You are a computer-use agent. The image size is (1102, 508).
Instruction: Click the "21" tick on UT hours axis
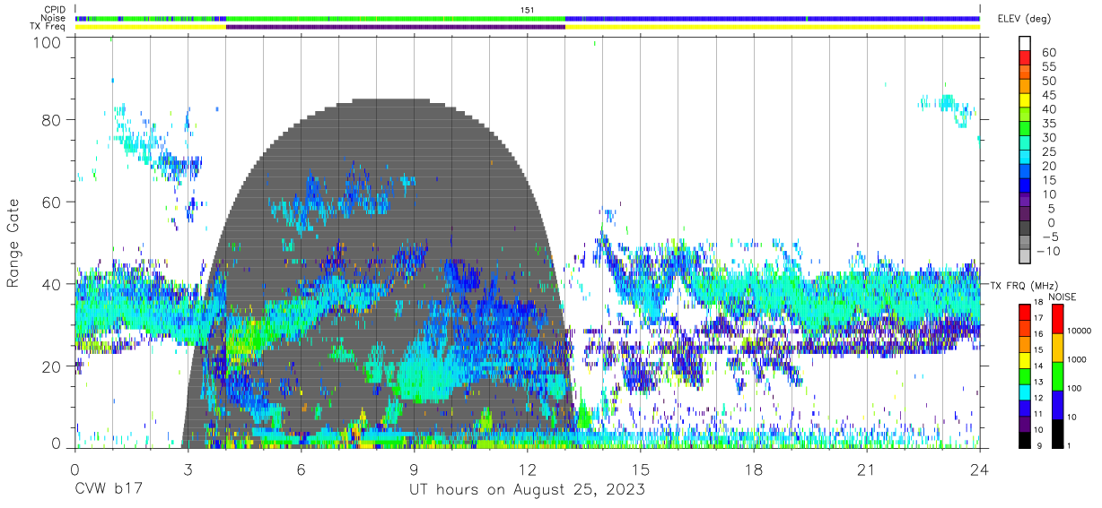pyautogui.click(x=866, y=469)
